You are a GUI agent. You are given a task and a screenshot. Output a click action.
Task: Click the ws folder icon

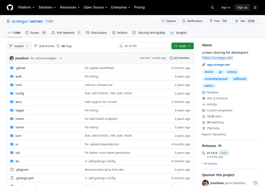12,161
